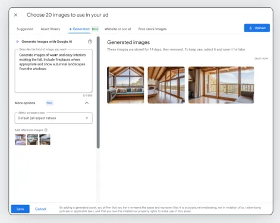Image resolution: width=280 pixels, height=223 pixels.
Task: Select second reference image thumbnail
Action: tap(33, 140)
